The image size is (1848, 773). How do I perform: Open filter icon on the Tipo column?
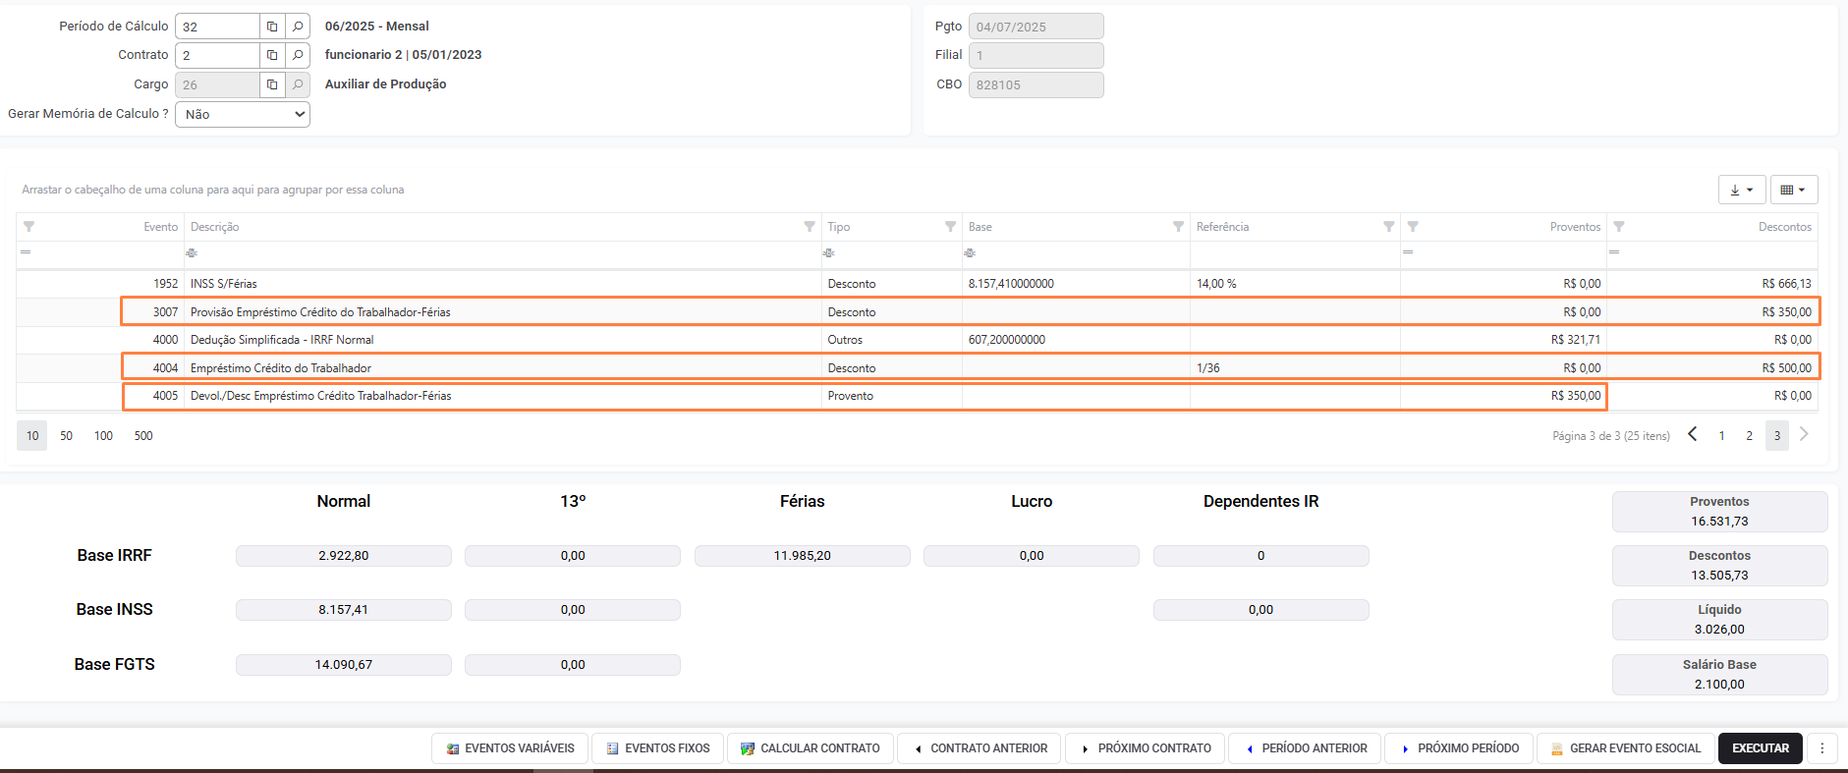click(x=950, y=227)
